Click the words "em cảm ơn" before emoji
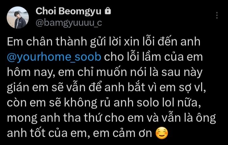This screenshot has height=145, width=228. [123, 133]
